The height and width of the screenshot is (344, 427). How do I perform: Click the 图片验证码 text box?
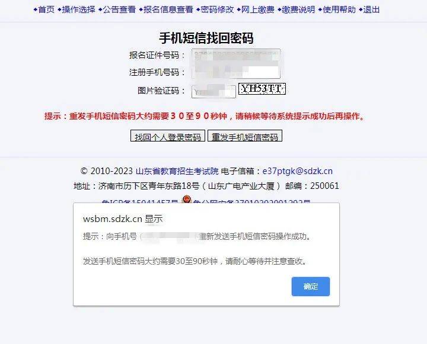point(213,91)
